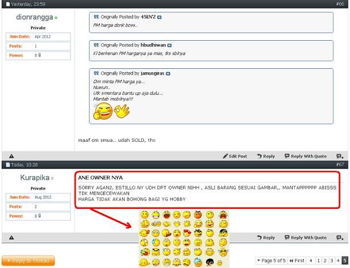Viewport: 350px width, 268px height.
Task: Go to previous page using left arrow
Action: 311,261
